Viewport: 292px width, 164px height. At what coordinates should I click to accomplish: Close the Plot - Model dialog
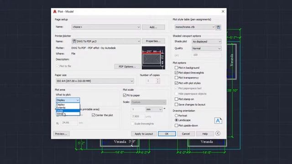click(x=223, y=11)
